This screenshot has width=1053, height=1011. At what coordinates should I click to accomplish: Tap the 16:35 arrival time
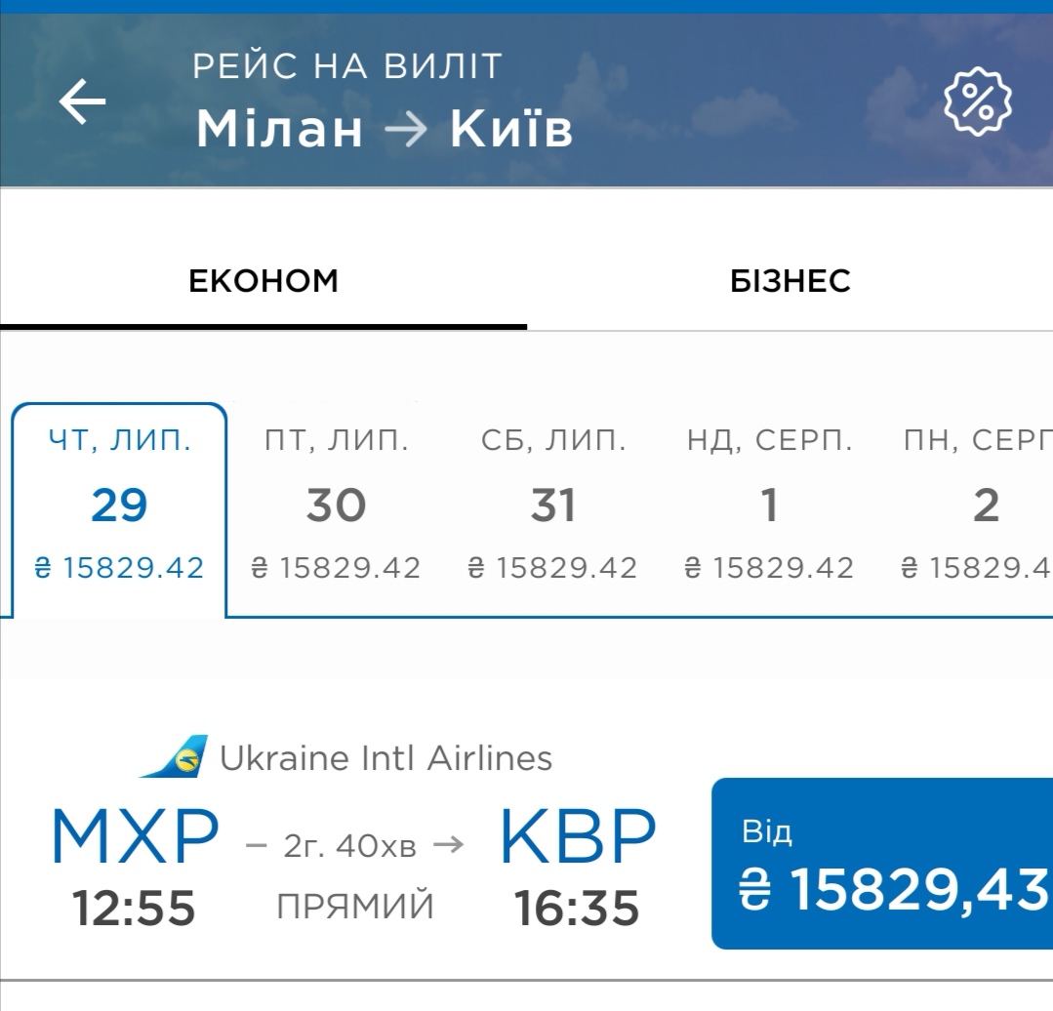tap(577, 908)
